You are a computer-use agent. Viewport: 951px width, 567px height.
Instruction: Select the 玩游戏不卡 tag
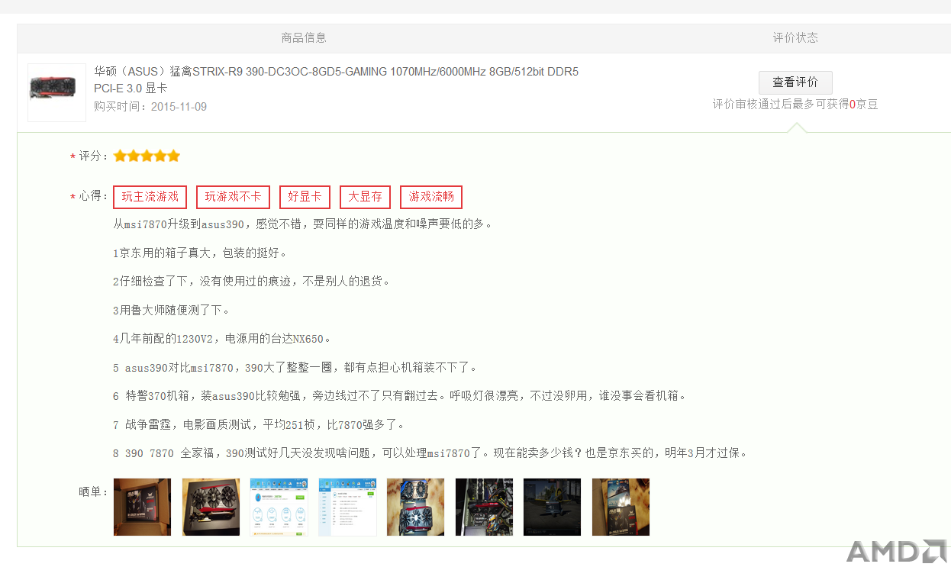tap(233, 197)
